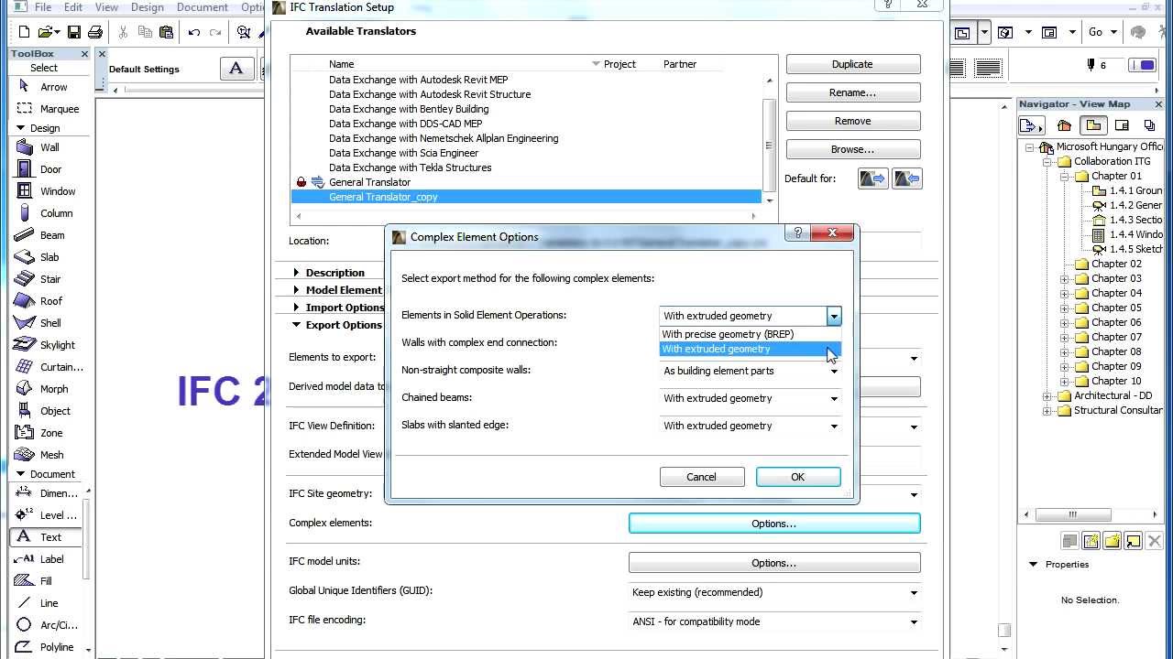This screenshot has width=1173, height=659.
Task: Open the Document menu
Action: [x=202, y=7]
